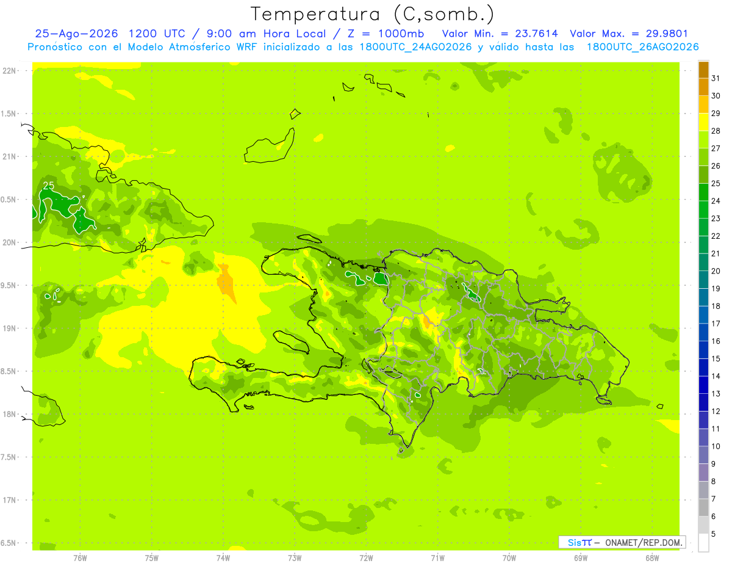Viewport: 732px width, 566px height.
Task: Select the purple swatch between 8 and 9
Action: [703, 473]
